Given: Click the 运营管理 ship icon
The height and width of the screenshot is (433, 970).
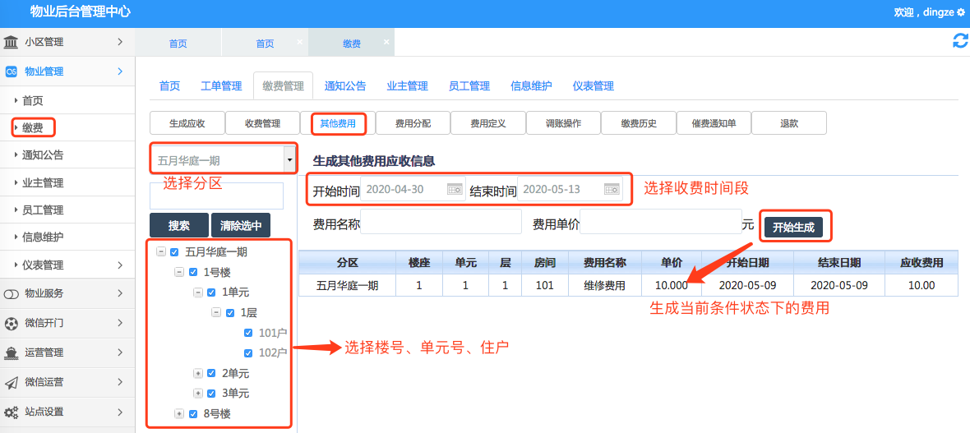Looking at the screenshot, I should click(x=12, y=353).
